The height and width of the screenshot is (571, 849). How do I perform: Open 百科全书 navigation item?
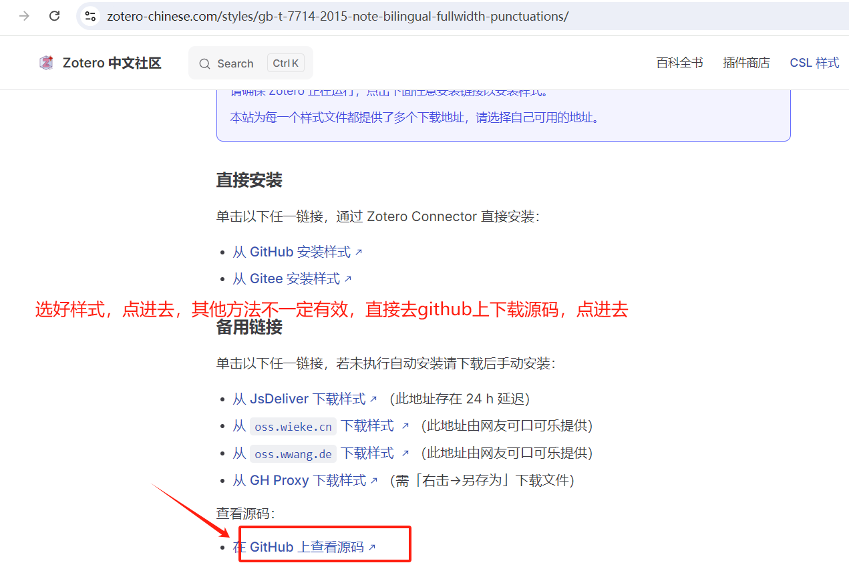(679, 63)
